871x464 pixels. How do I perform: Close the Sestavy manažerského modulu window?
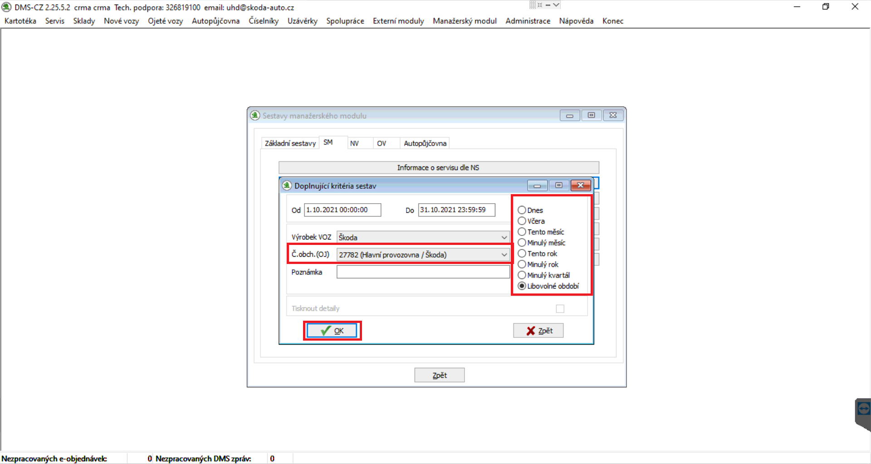coord(613,116)
